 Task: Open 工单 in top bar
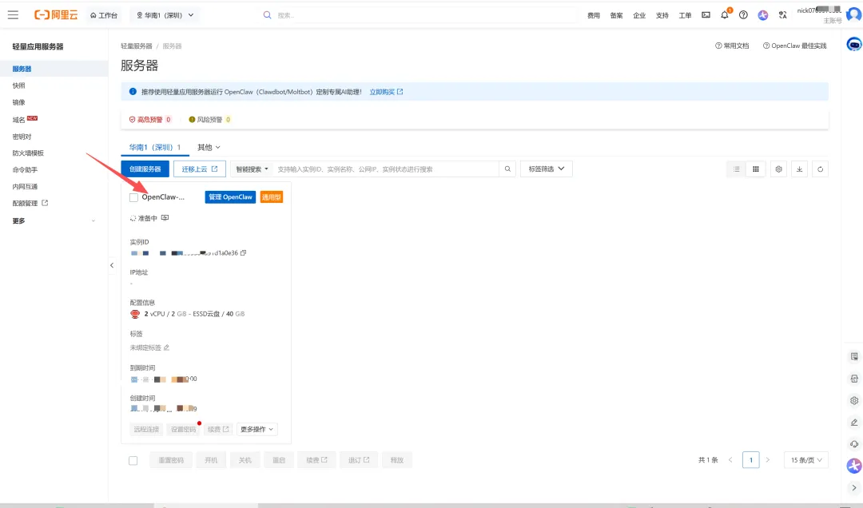[x=685, y=15]
